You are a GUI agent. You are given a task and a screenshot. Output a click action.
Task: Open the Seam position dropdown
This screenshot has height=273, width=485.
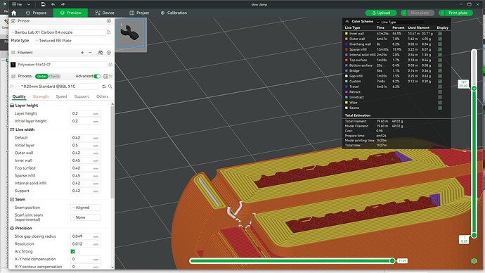[x=86, y=208]
